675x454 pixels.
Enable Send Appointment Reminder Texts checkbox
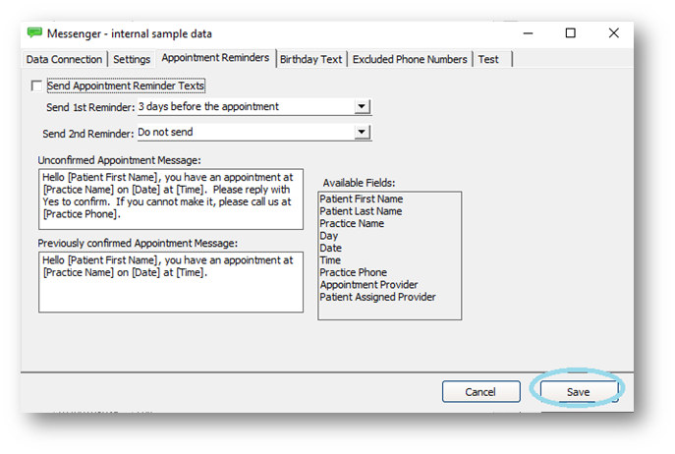pos(36,85)
